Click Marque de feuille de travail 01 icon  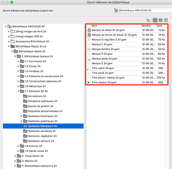(89, 35)
